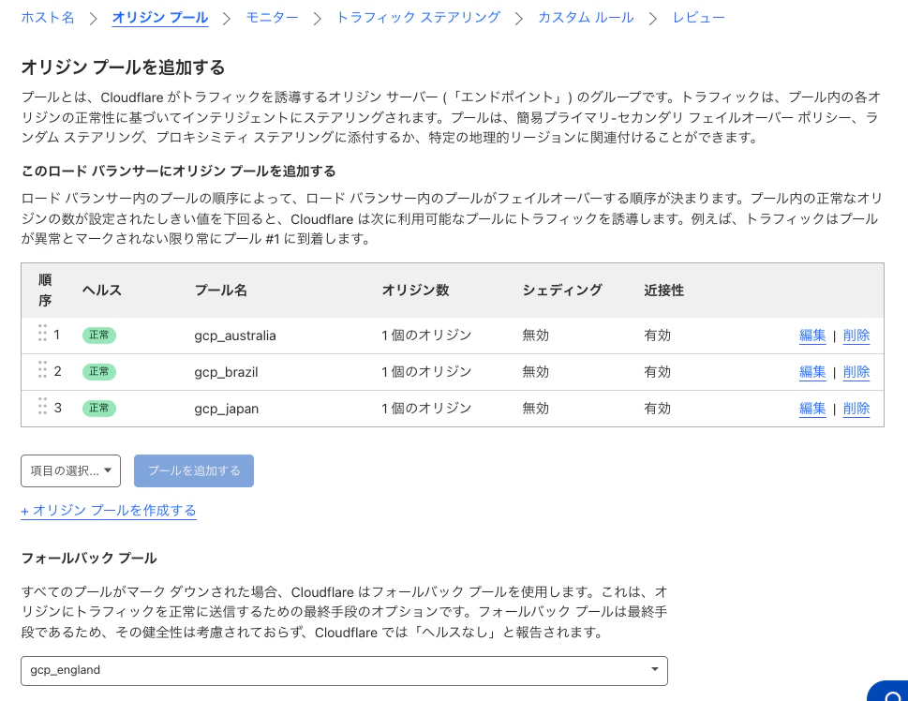Open the 項目の選択 dropdown
908x701 pixels.
coord(70,470)
